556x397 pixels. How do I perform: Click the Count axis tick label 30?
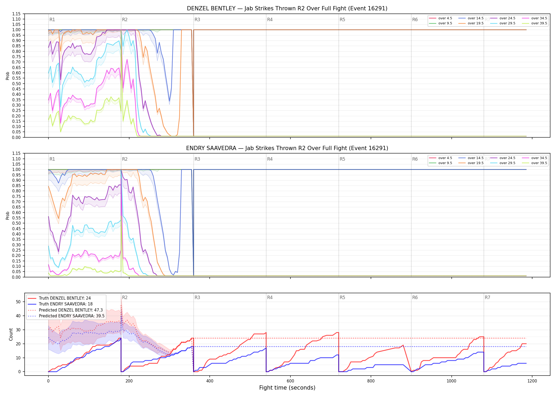[18, 330]
